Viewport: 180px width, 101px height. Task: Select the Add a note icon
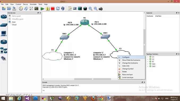[x=70, y=8]
